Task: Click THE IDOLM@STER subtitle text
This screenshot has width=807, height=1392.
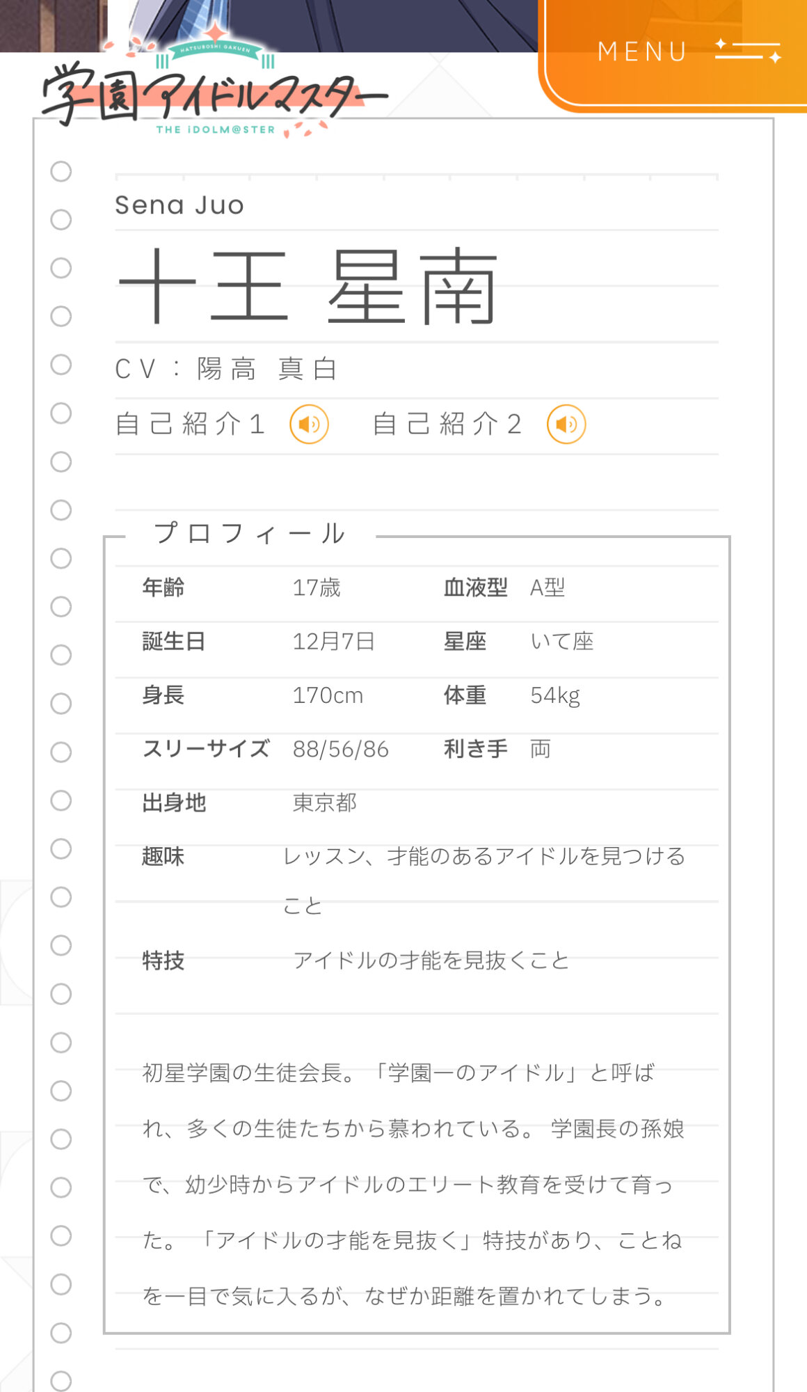Action: pos(215,129)
